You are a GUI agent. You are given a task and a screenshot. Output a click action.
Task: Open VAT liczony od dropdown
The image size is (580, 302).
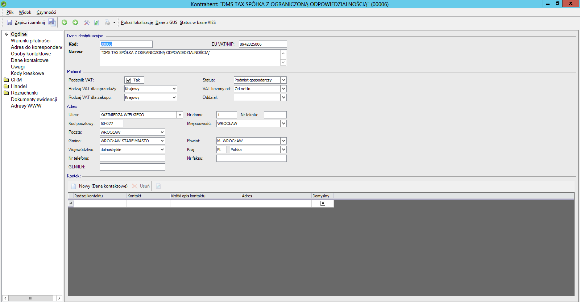pyautogui.click(x=283, y=89)
